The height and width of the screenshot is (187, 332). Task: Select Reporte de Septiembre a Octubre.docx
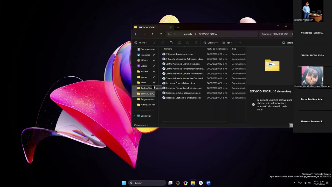183,98
